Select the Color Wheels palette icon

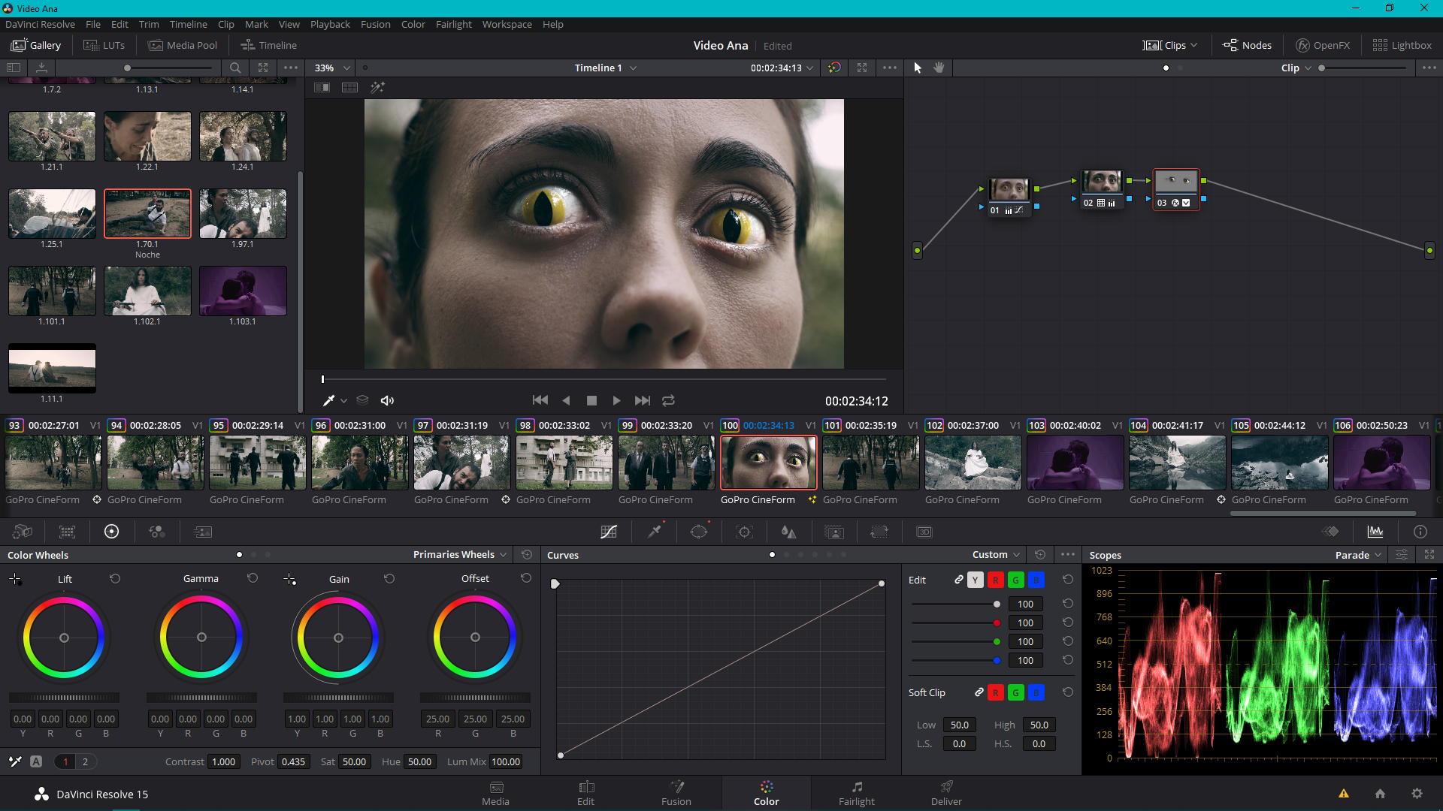click(111, 532)
